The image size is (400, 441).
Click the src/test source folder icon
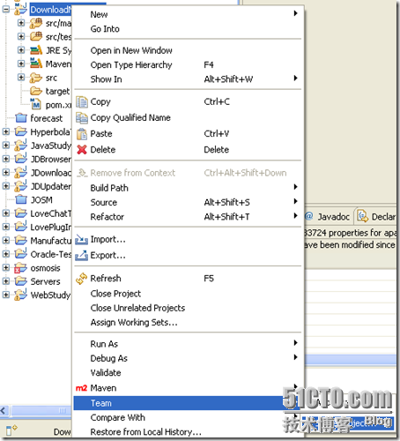click(36, 37)
